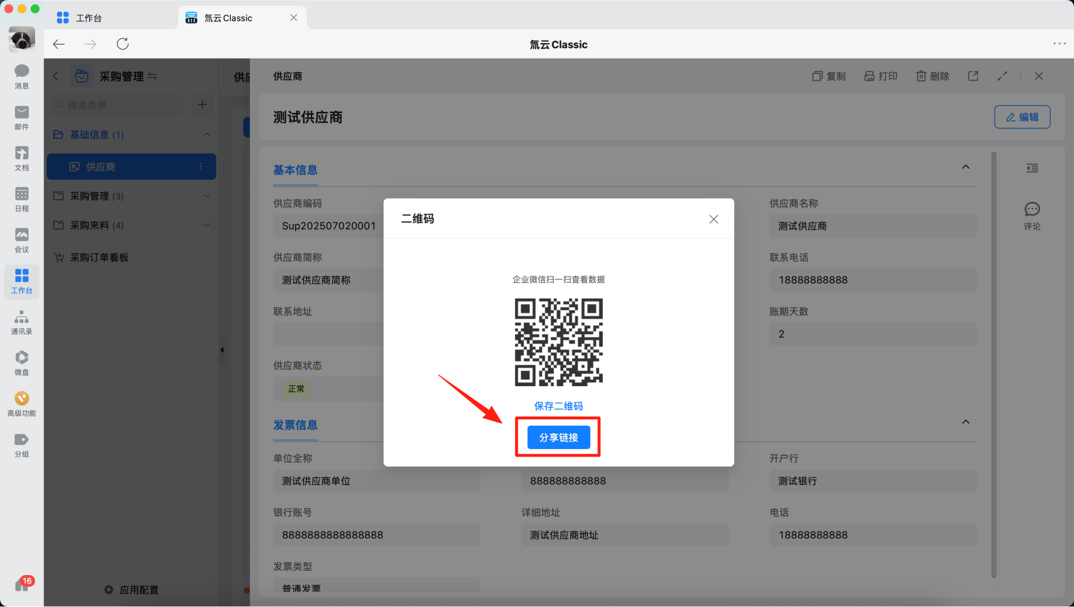This screenshot has height=607, width=1074.
Task: Click the expand fullscreen arrows icon
Action: pos(1002,76)
